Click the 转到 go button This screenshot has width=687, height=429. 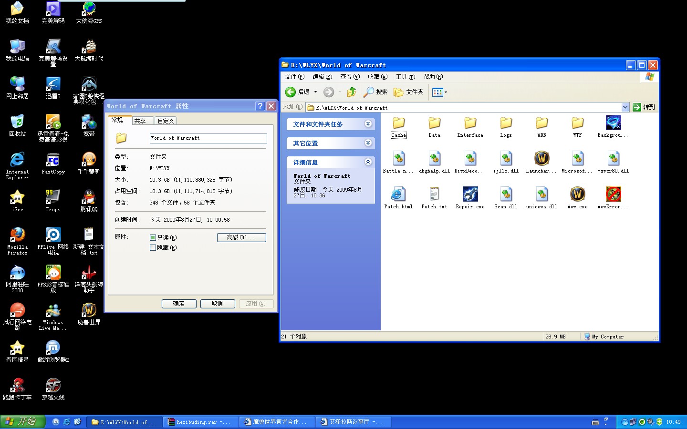click(644, 107)
